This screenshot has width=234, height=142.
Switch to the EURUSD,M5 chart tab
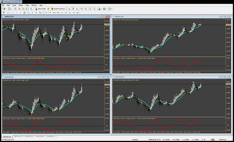[29, 136]
